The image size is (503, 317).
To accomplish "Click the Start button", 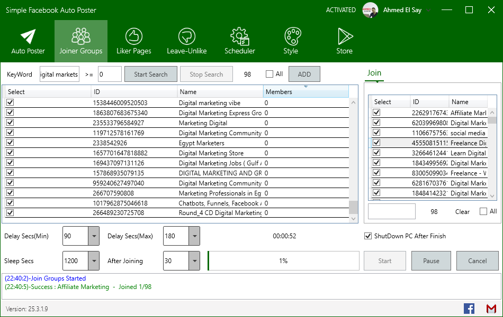I will coord(384,260).
